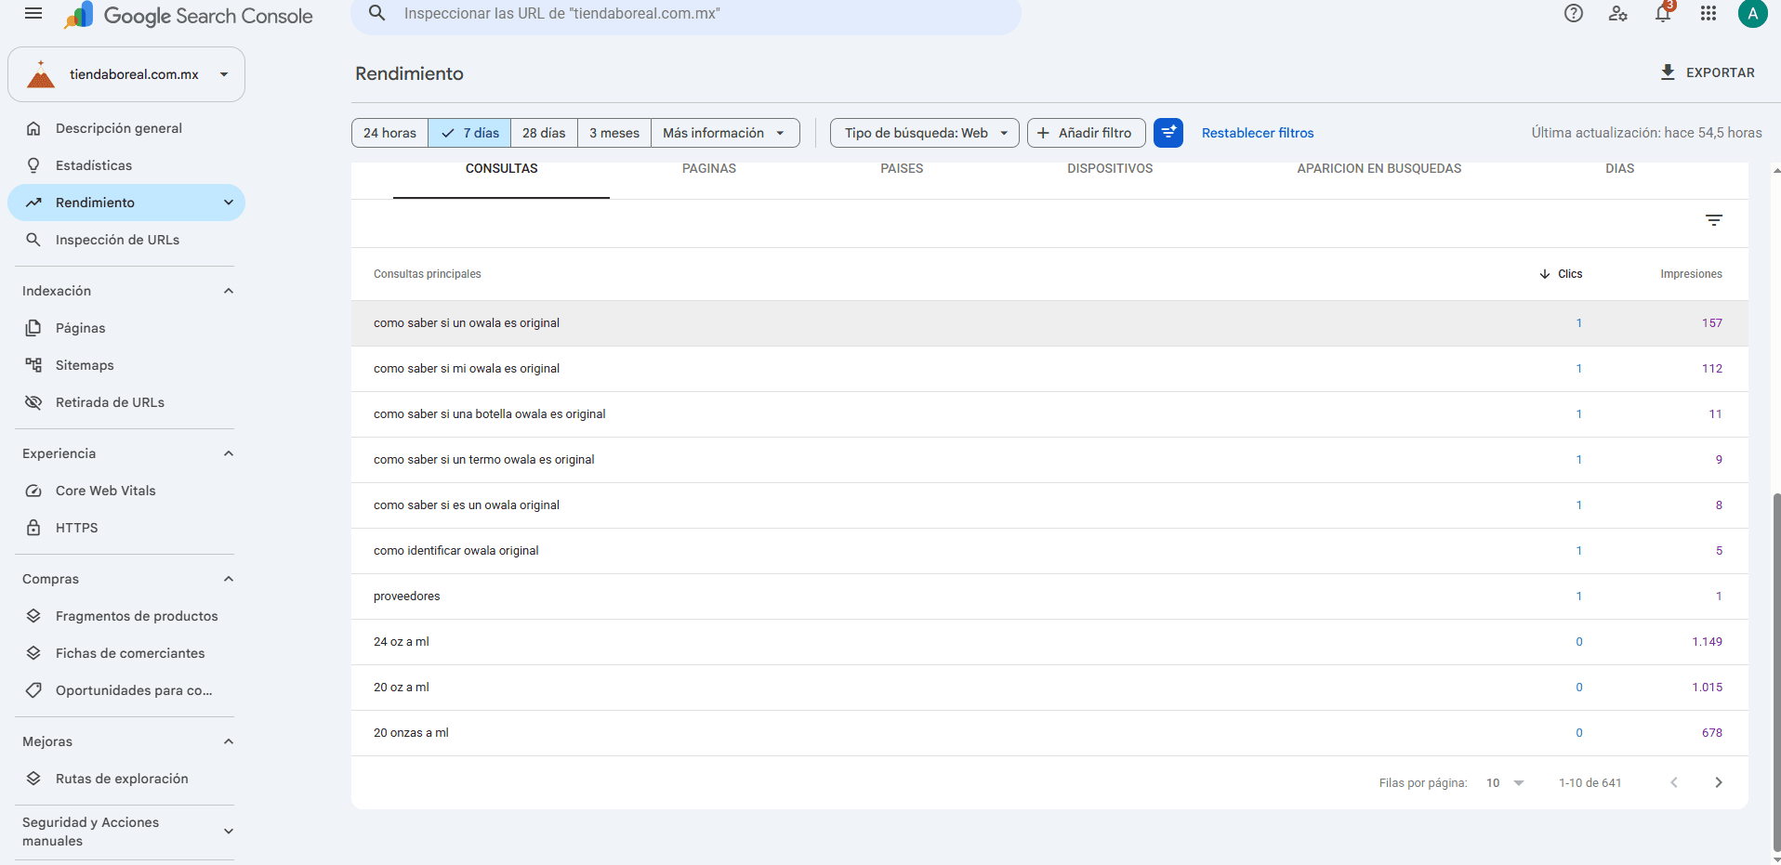This screenshot has height=865, width=1781.
Task: Switch to the DISPOSITIVOS tab
Action: click(1110, 169)
